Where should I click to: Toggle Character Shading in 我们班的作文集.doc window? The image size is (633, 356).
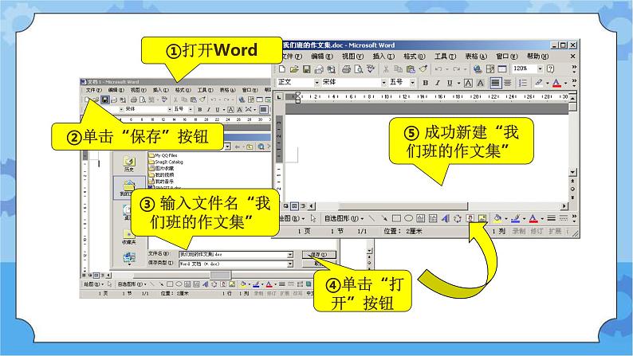480,82
